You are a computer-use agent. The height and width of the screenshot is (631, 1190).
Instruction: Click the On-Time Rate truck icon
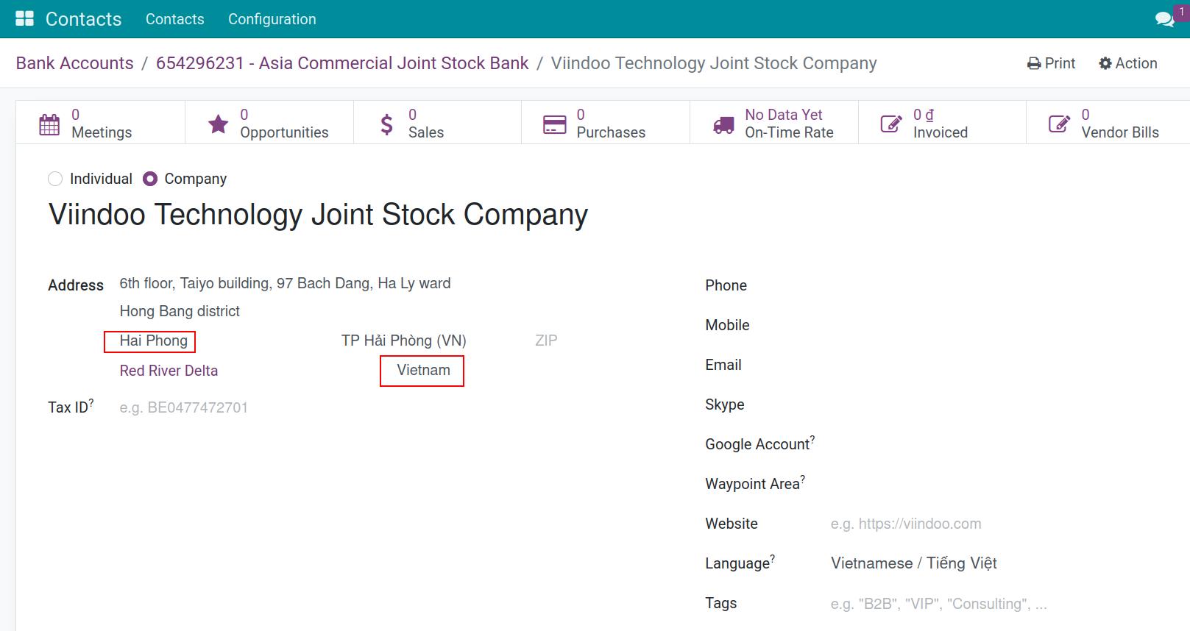723,125
